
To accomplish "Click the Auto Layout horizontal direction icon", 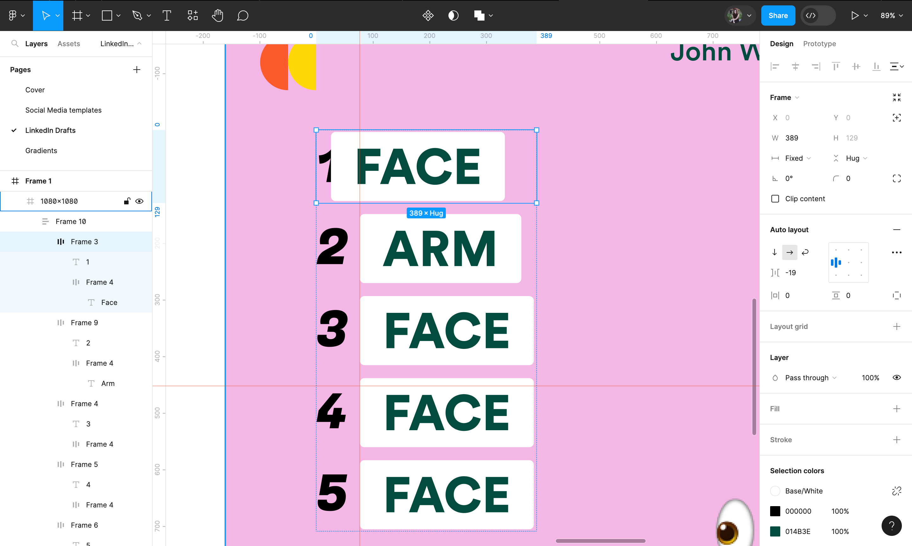I will click(790, 252).
